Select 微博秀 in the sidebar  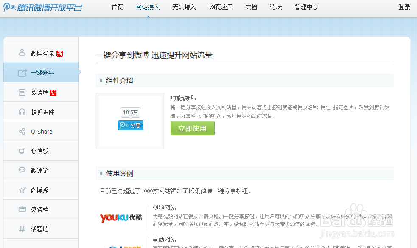41,190
